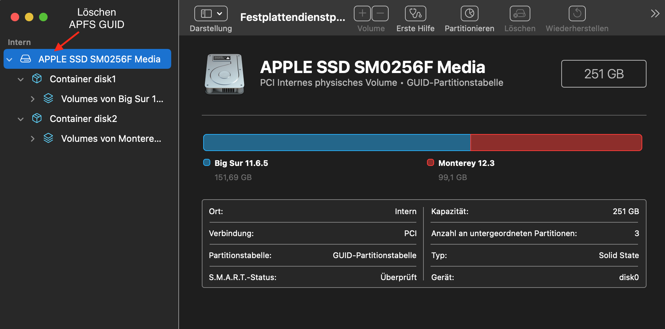Remove volume with the minus button
Image resolution: width=665 pixels, height=329 pixels.
tap(380, 14)
